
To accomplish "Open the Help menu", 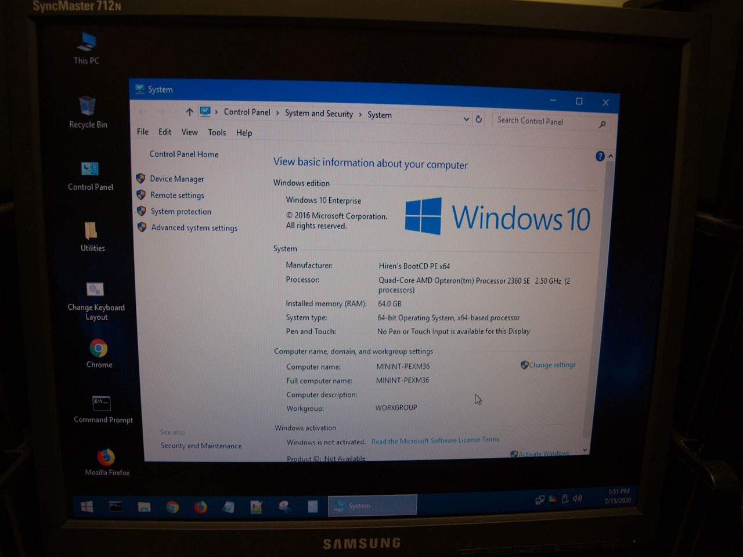I will coord(244,133).
